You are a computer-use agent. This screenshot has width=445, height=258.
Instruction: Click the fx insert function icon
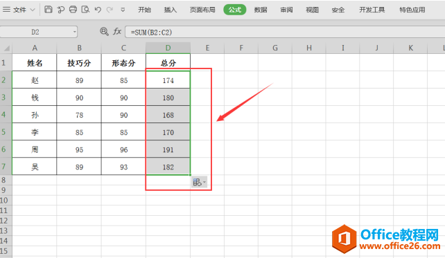coord(117,31)
